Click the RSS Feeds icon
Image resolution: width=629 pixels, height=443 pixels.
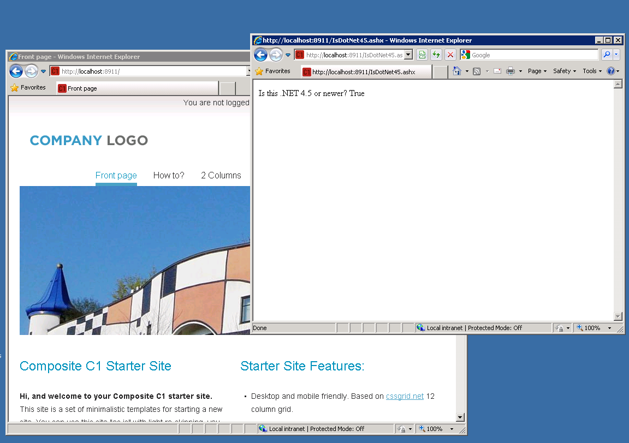[476, 71]
